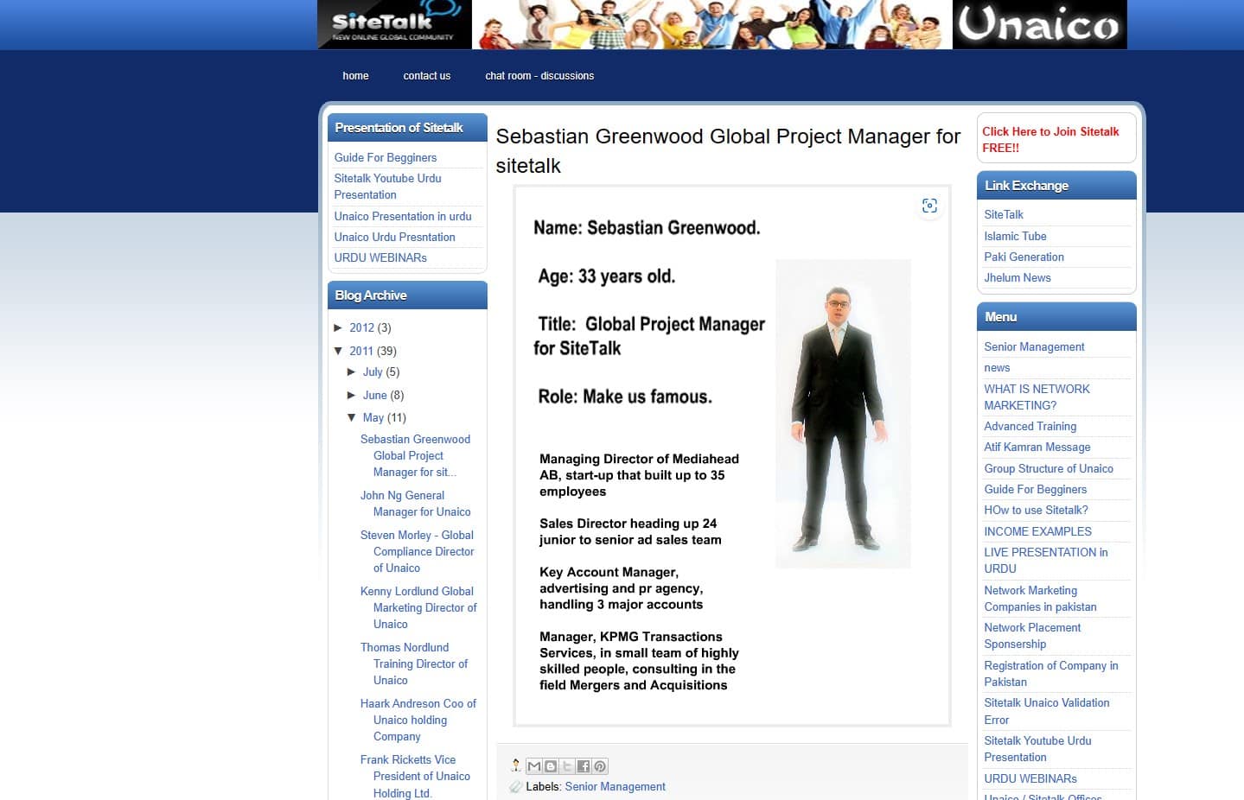Screen dimensions: 1244x800
Task: Share post to Facebook icon
Action: [584, 766]
